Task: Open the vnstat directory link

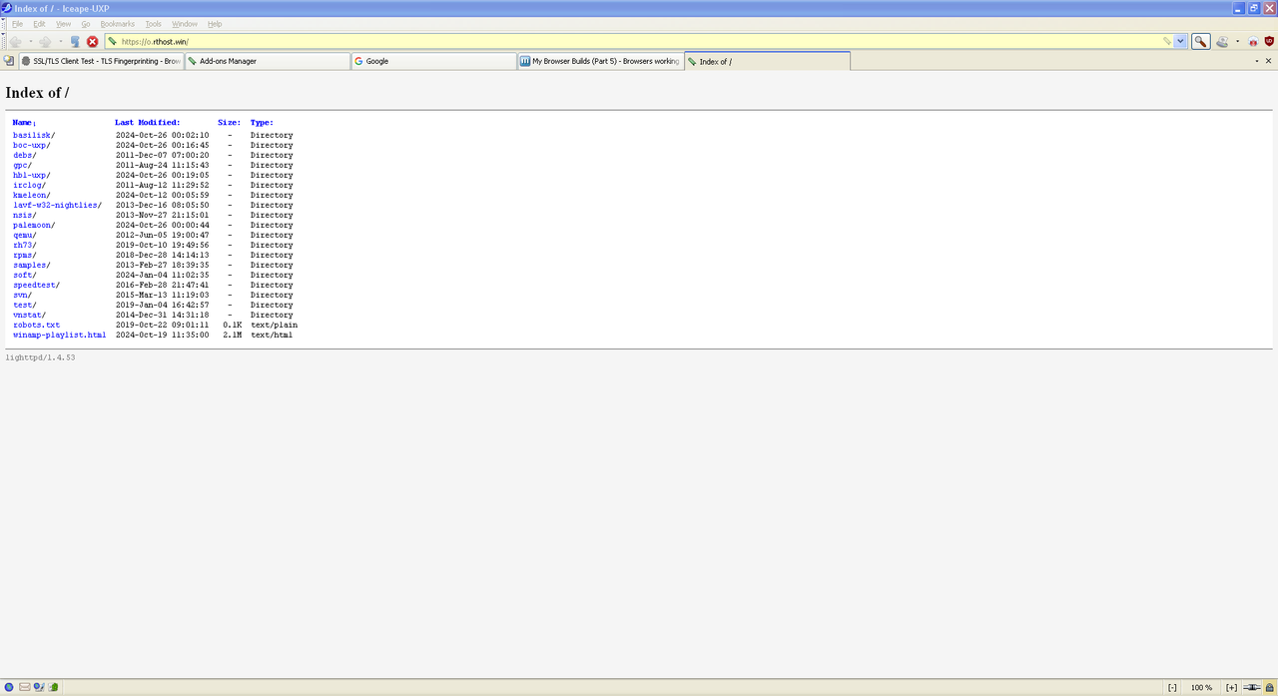Action: (27, 315)
